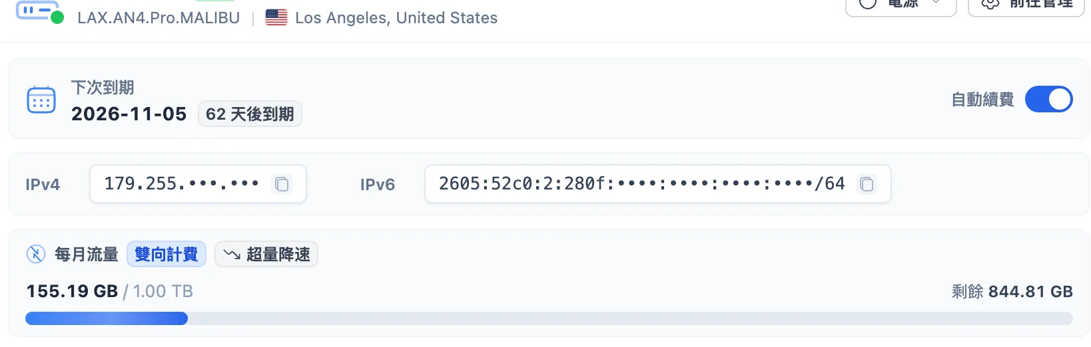The image size is (1091, 347).
Task: Copy the IPv6 address with the copy icon
Action: pyautogui.click(x=867, y=184)
